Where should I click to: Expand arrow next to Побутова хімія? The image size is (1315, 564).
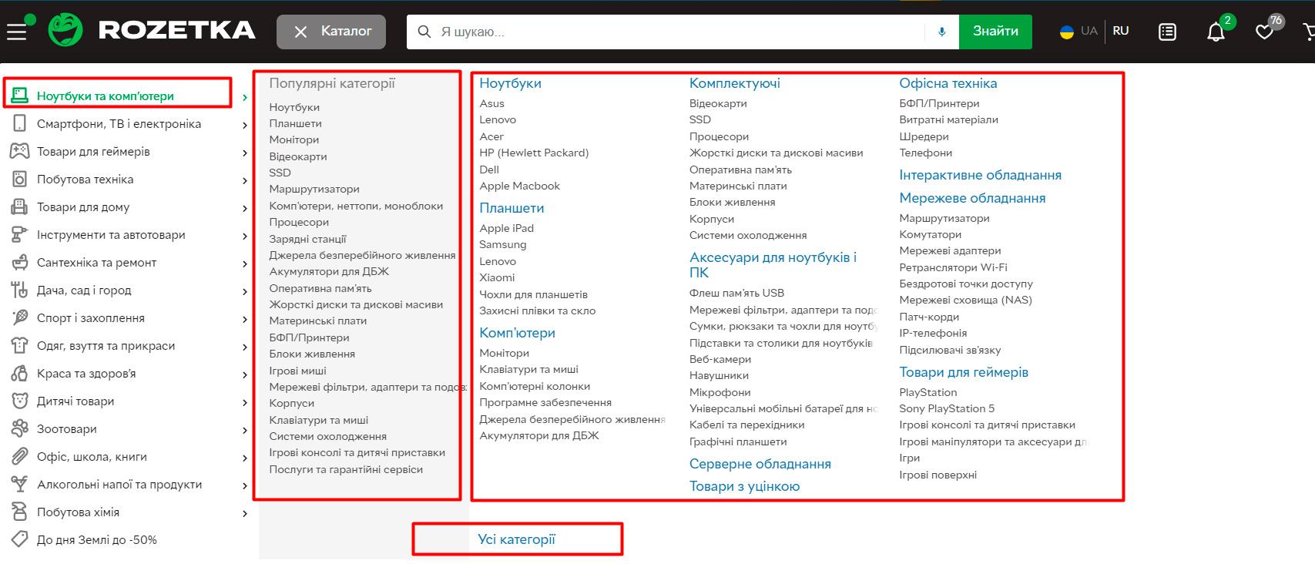tap(245, 514)
